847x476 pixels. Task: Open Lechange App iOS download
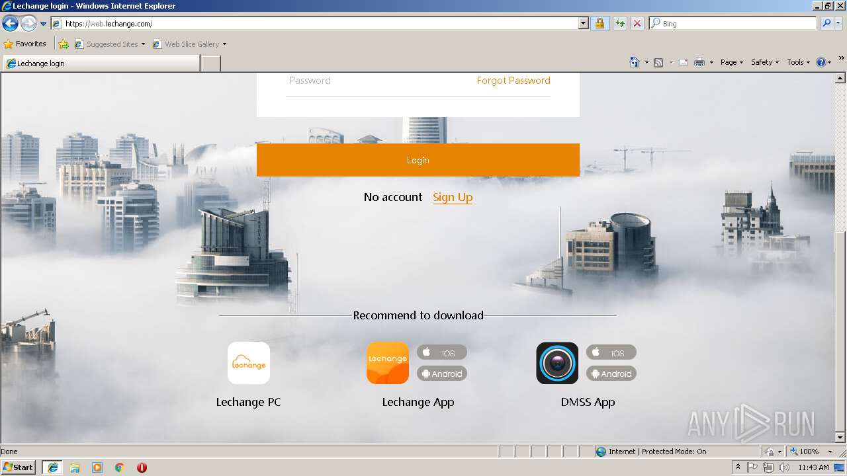pyautogui.click(x=442, y=352)
